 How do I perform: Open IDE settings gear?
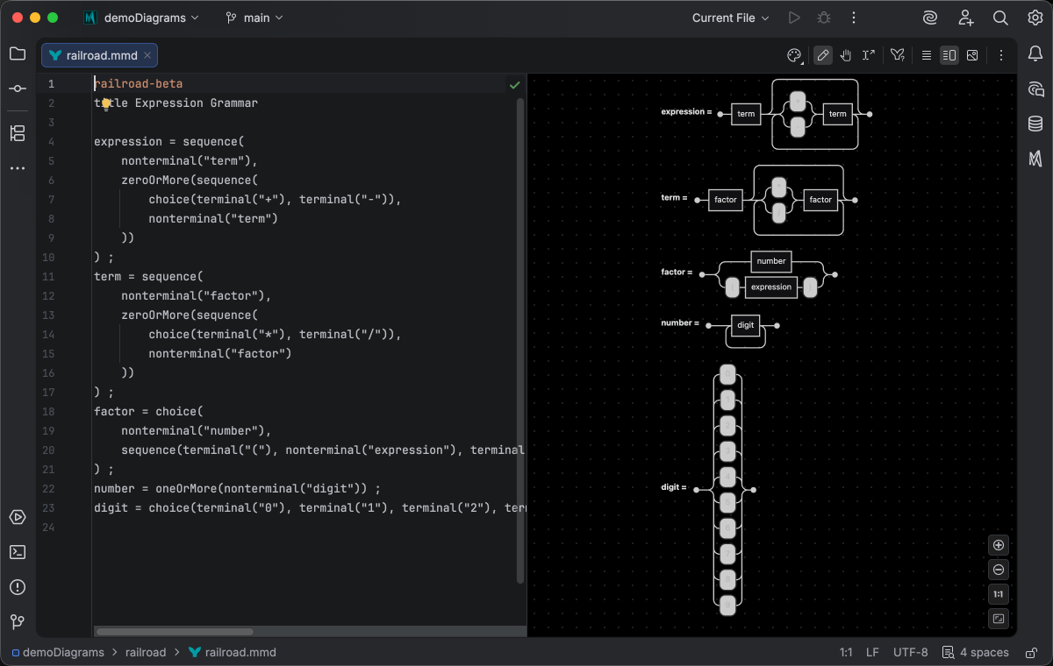point(1035,18)
